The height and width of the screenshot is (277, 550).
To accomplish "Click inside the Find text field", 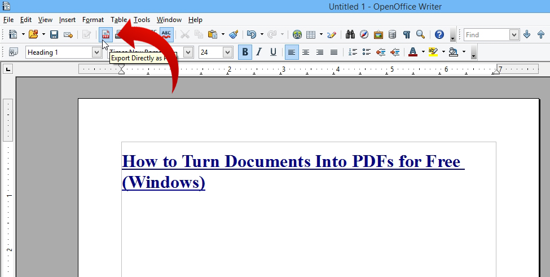I will (487, 34).
